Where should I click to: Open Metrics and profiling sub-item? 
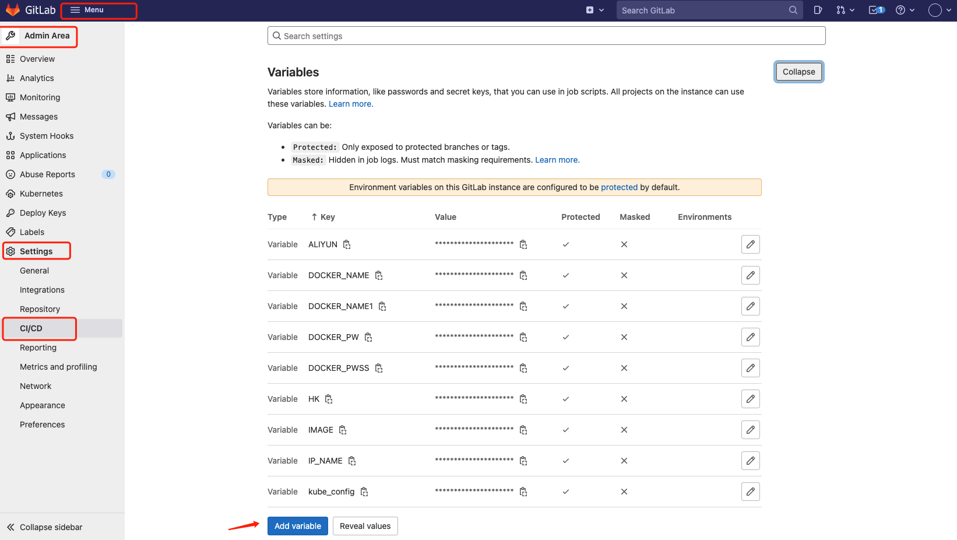pos(58,367)
